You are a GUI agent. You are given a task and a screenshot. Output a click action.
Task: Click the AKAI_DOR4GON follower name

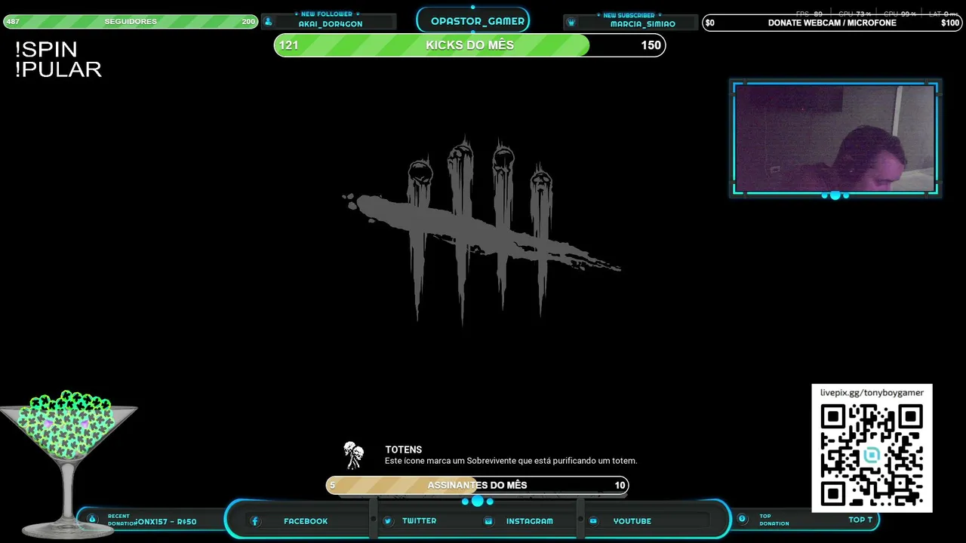[330, 24]
